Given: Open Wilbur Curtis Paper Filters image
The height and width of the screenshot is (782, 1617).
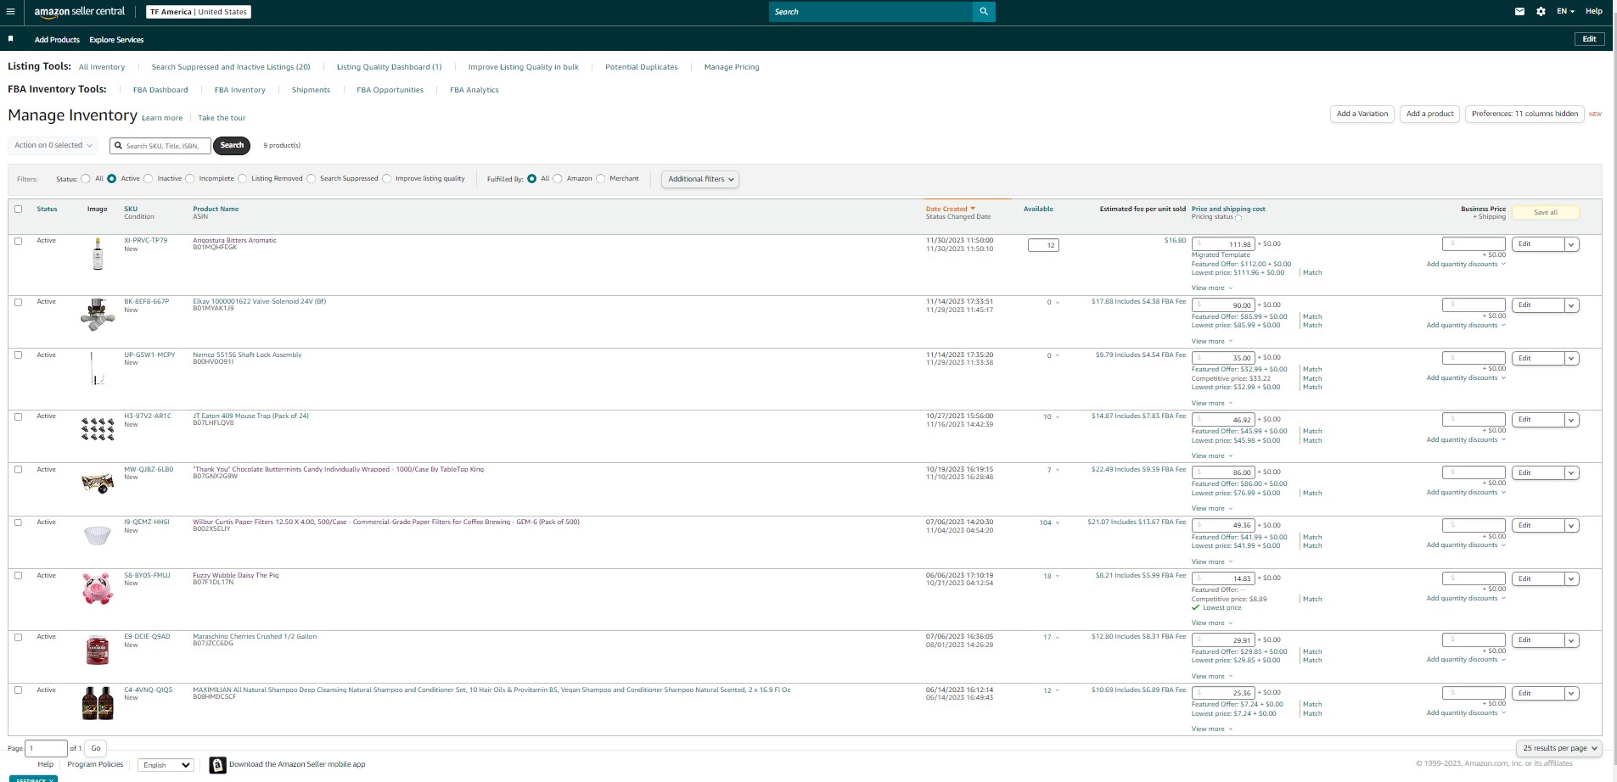Looking at the screenshot, I should pos(98,535).
